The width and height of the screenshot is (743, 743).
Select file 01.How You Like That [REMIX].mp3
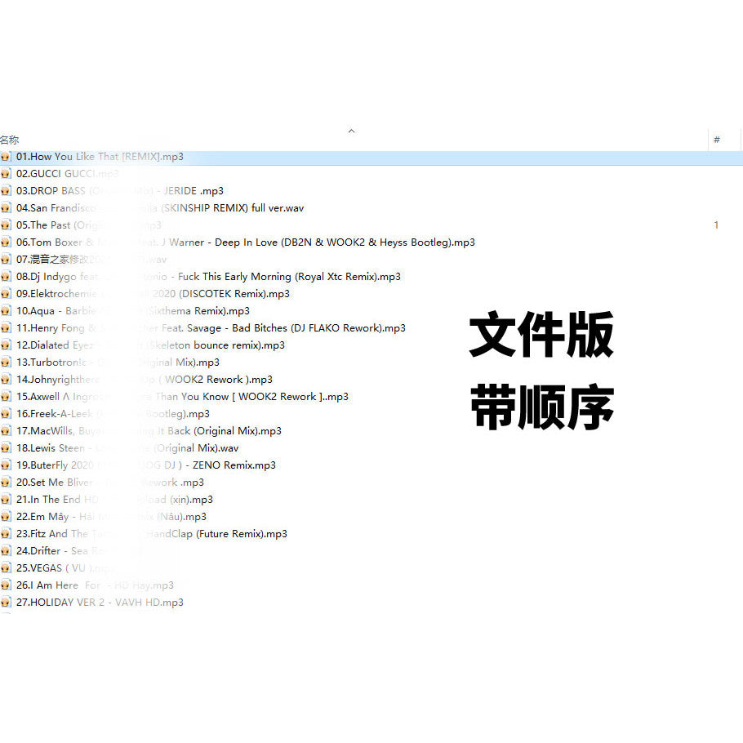[100, 157]
